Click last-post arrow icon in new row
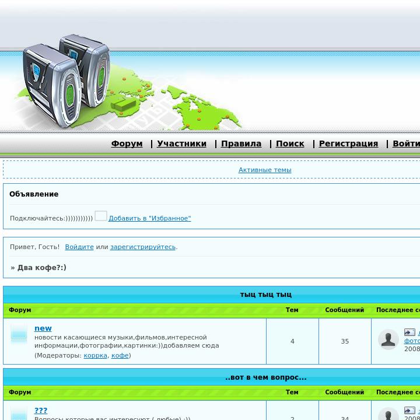Image resolution: width=420 pixels, height=420 pixels. click(x=409, y=332)
